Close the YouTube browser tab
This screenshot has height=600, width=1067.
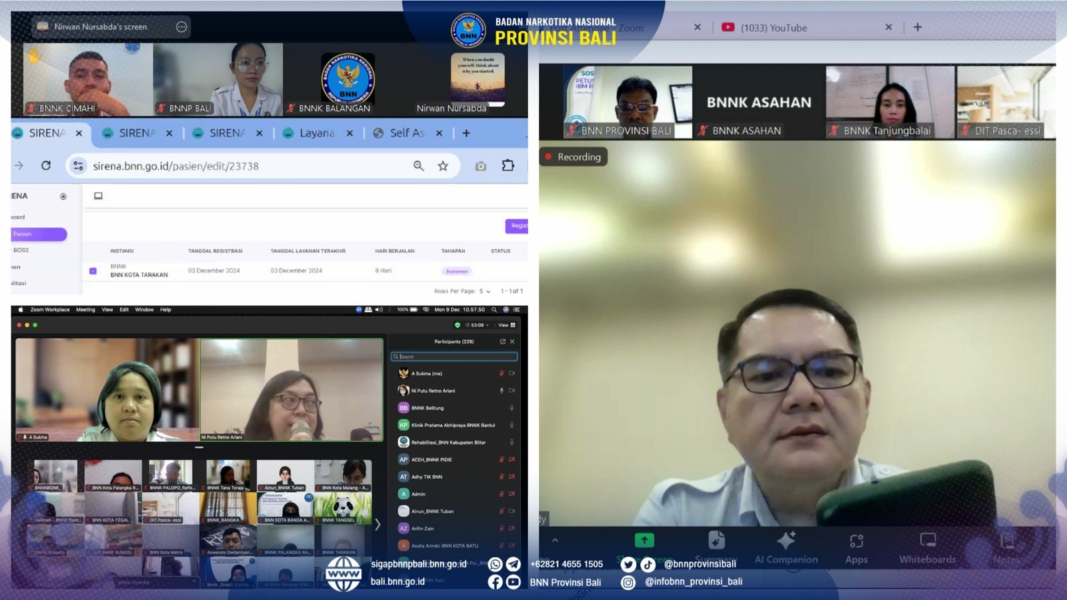tap(888, 27)
